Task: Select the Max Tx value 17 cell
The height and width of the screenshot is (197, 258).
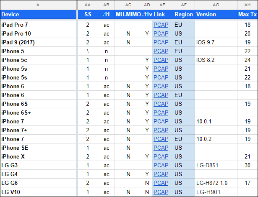Action: 248,183
